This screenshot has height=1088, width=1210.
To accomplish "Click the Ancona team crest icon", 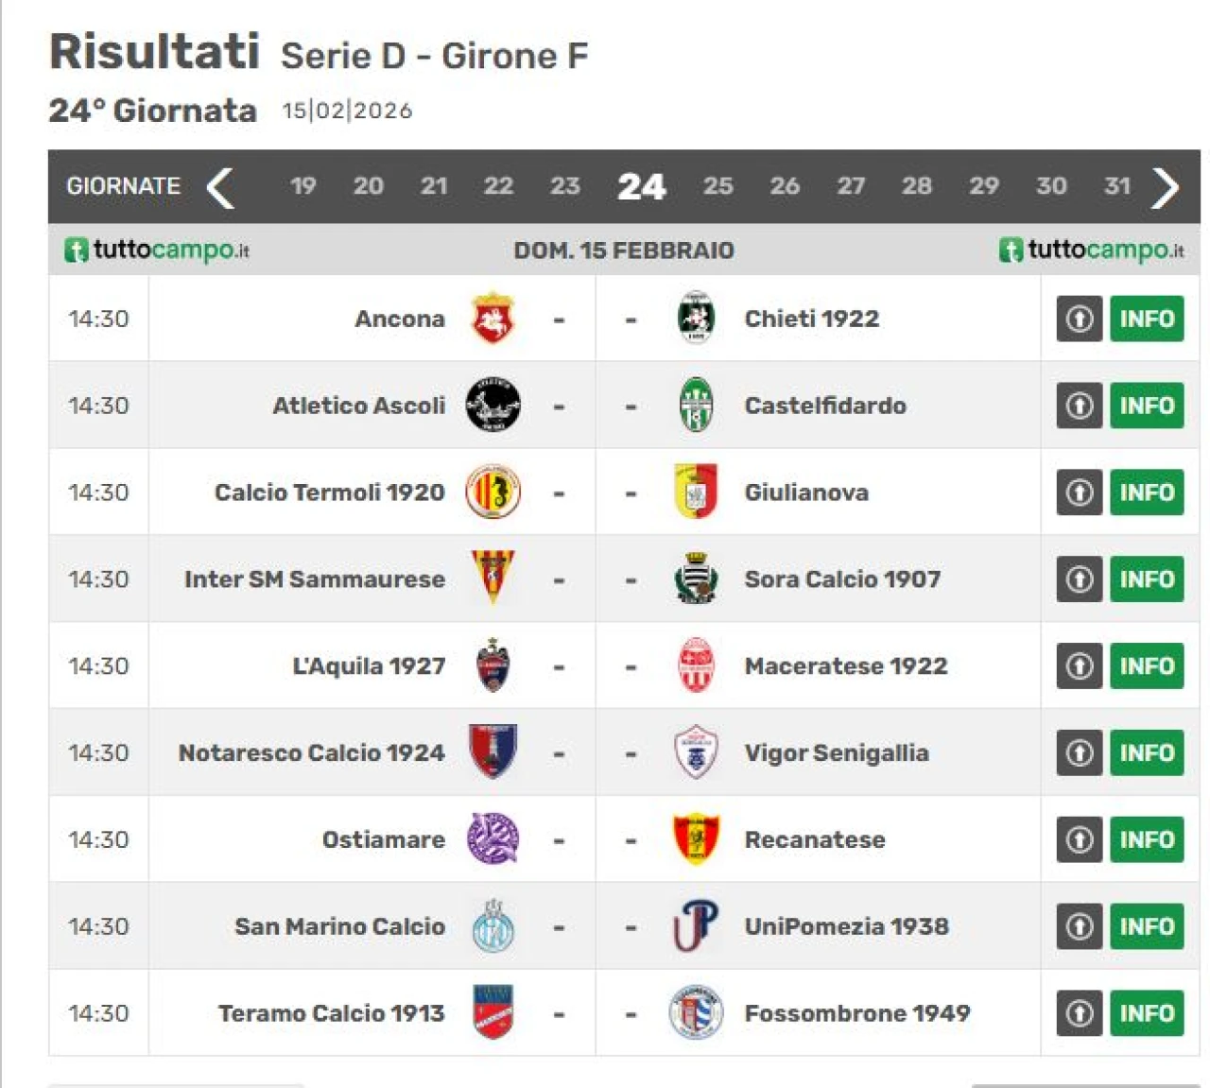I will click(492, 319).
